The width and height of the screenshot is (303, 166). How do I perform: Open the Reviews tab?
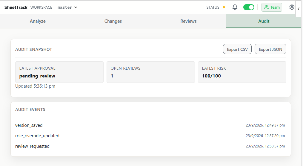tap(188, 21)
